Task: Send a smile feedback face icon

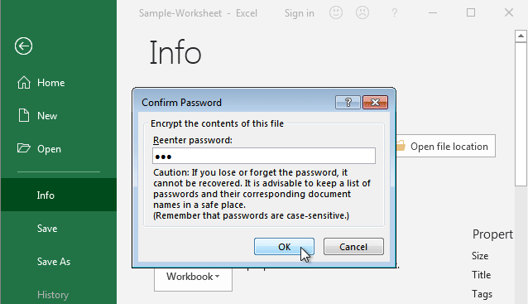Action: coord(336,12)
